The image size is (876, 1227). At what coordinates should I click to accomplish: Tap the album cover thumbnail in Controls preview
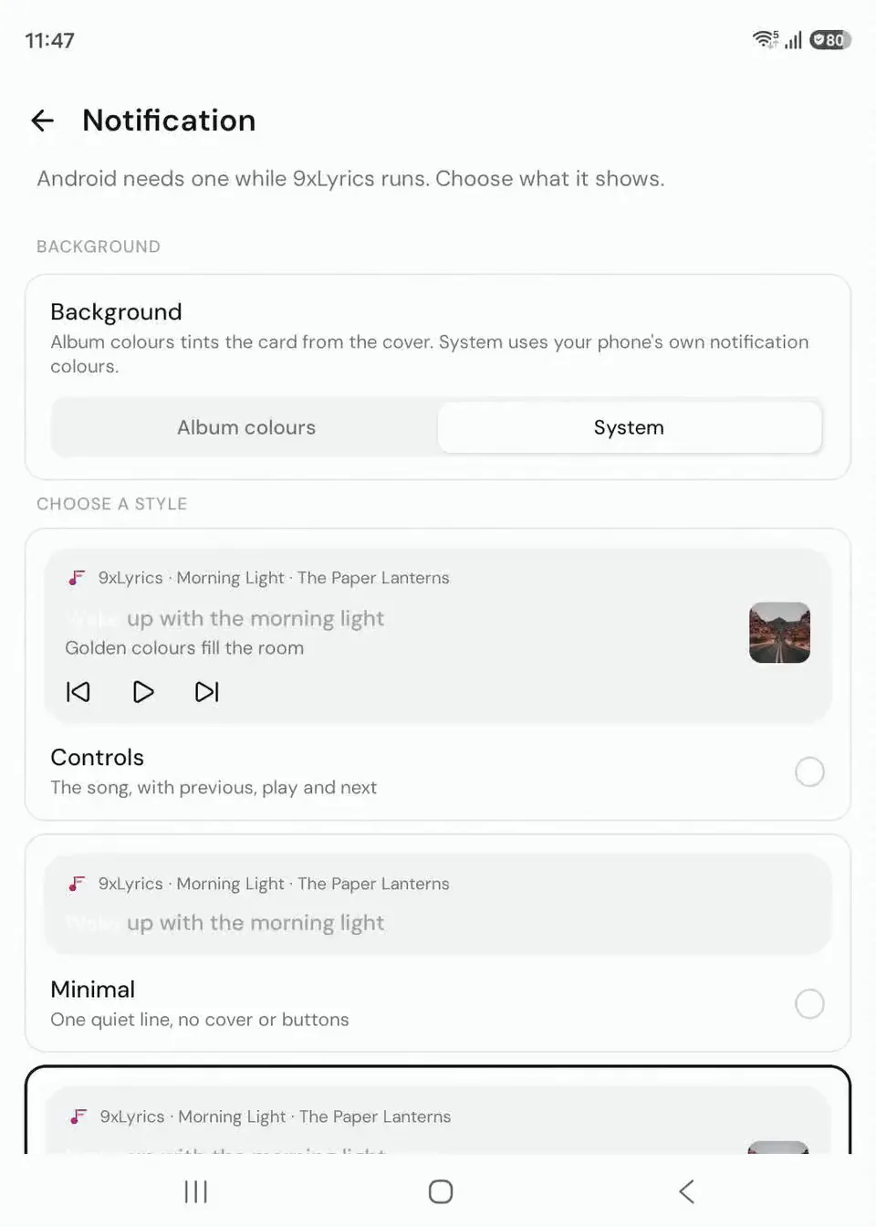click(x=779, y=633)
